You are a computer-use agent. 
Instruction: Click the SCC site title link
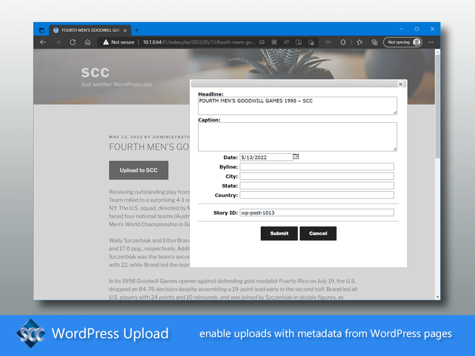tap(95, 72)
